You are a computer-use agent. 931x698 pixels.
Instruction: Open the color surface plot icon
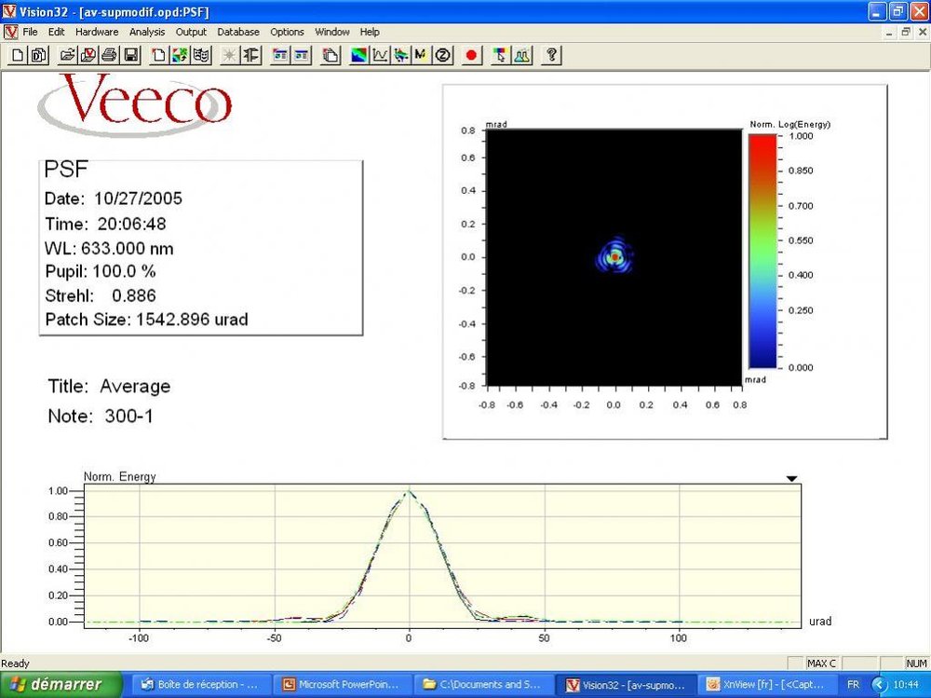coord(359,55)
